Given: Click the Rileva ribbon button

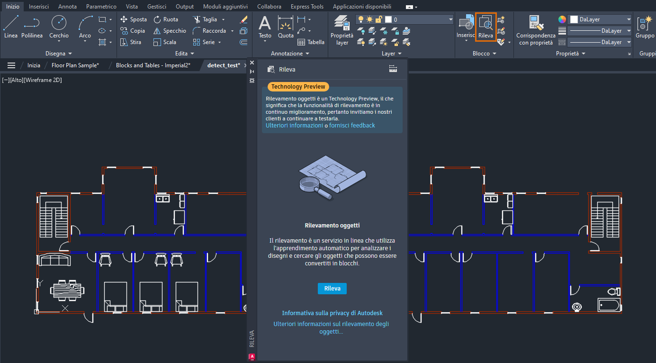Looking at the screenshot, I should 486,27.
